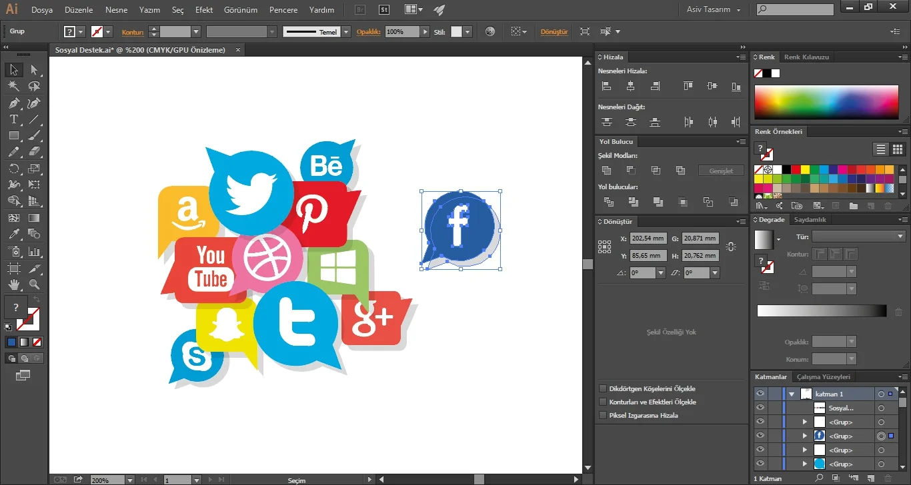
Task: Open the Opaklık percentage dropdown
Action: [425, 31]
